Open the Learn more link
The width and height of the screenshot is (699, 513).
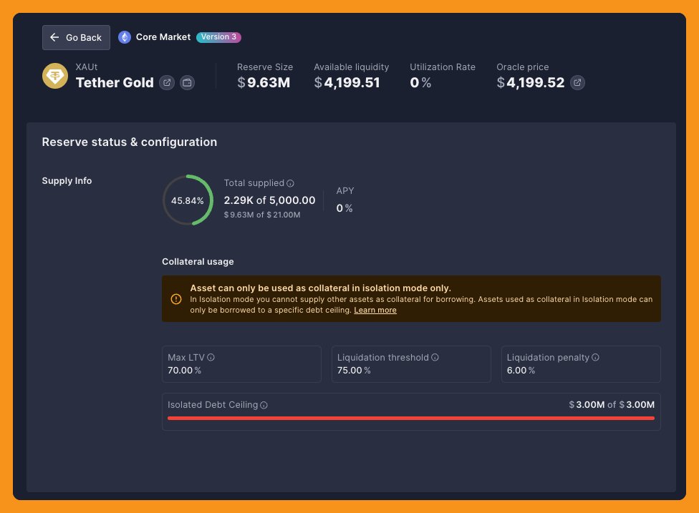(375, 311)
